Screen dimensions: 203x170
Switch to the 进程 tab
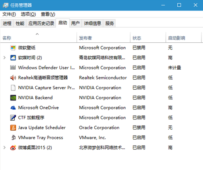[7, 23]
